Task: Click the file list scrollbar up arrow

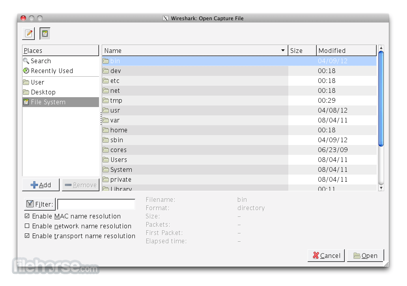Action: [381, 48]
